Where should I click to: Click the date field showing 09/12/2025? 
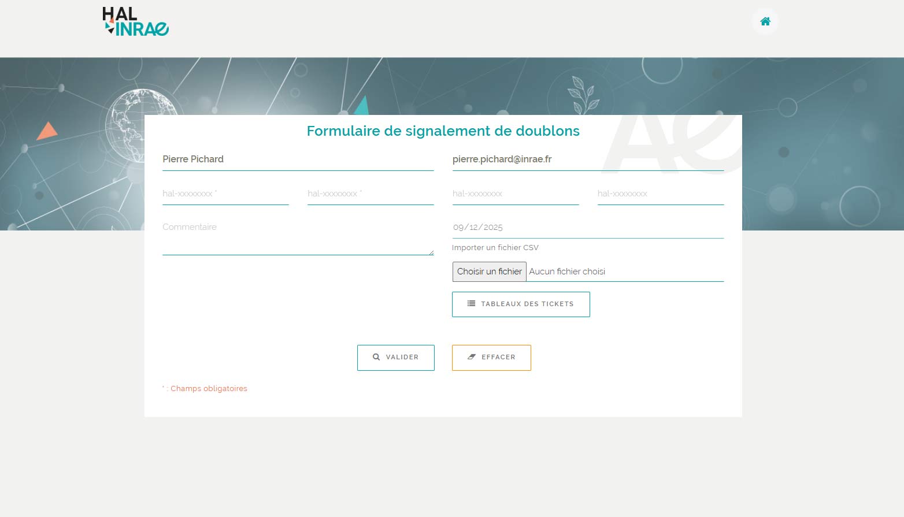point(587,228)
